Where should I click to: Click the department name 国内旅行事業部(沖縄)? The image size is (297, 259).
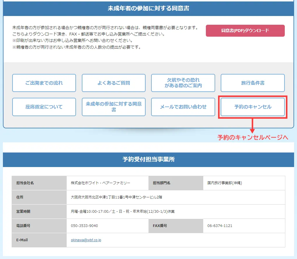pyautogui.click(x=224, y=183)
